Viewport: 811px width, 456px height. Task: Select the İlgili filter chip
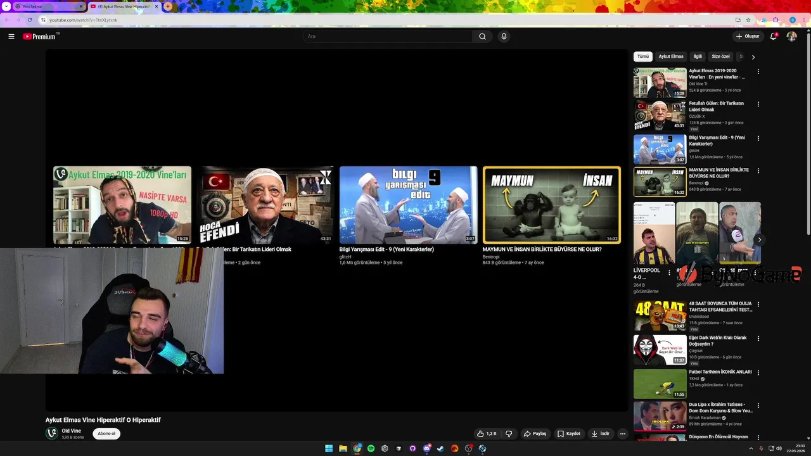pos(698,56)
